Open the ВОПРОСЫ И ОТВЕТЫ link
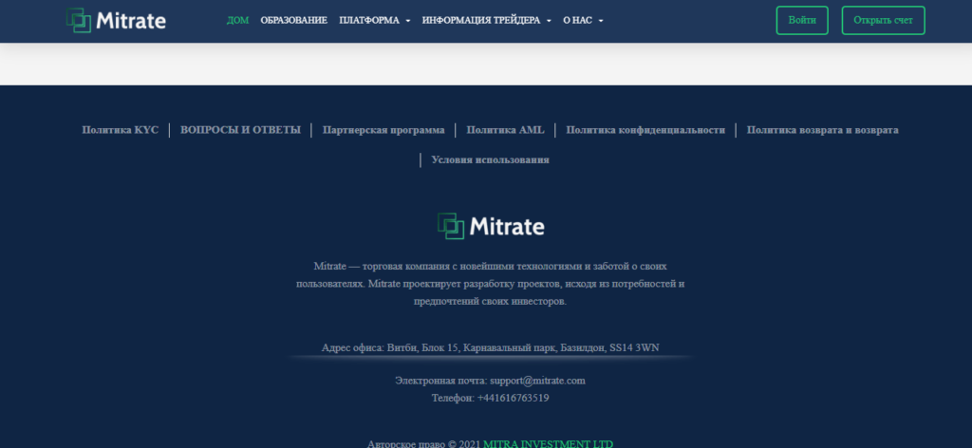Viewport: 972px width, 448px height. click(x=240, y=130)
